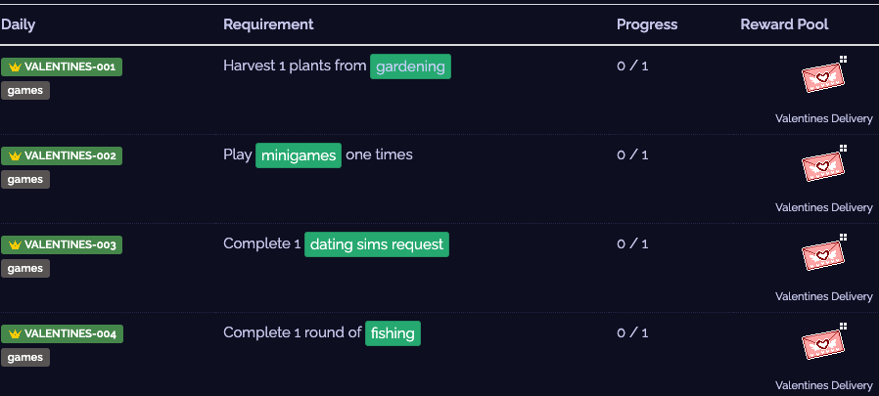Select the games tag under VALENTINES-002
Screen dimensions: 879x396
coord(25,179)
